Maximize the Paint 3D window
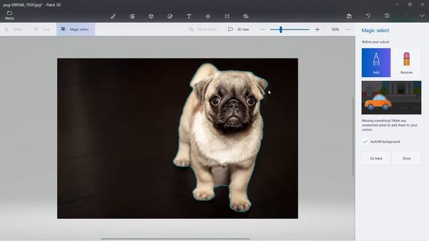The height and width of the screenshot is (241, 429). pyautogui.click(x=410, y=5)
